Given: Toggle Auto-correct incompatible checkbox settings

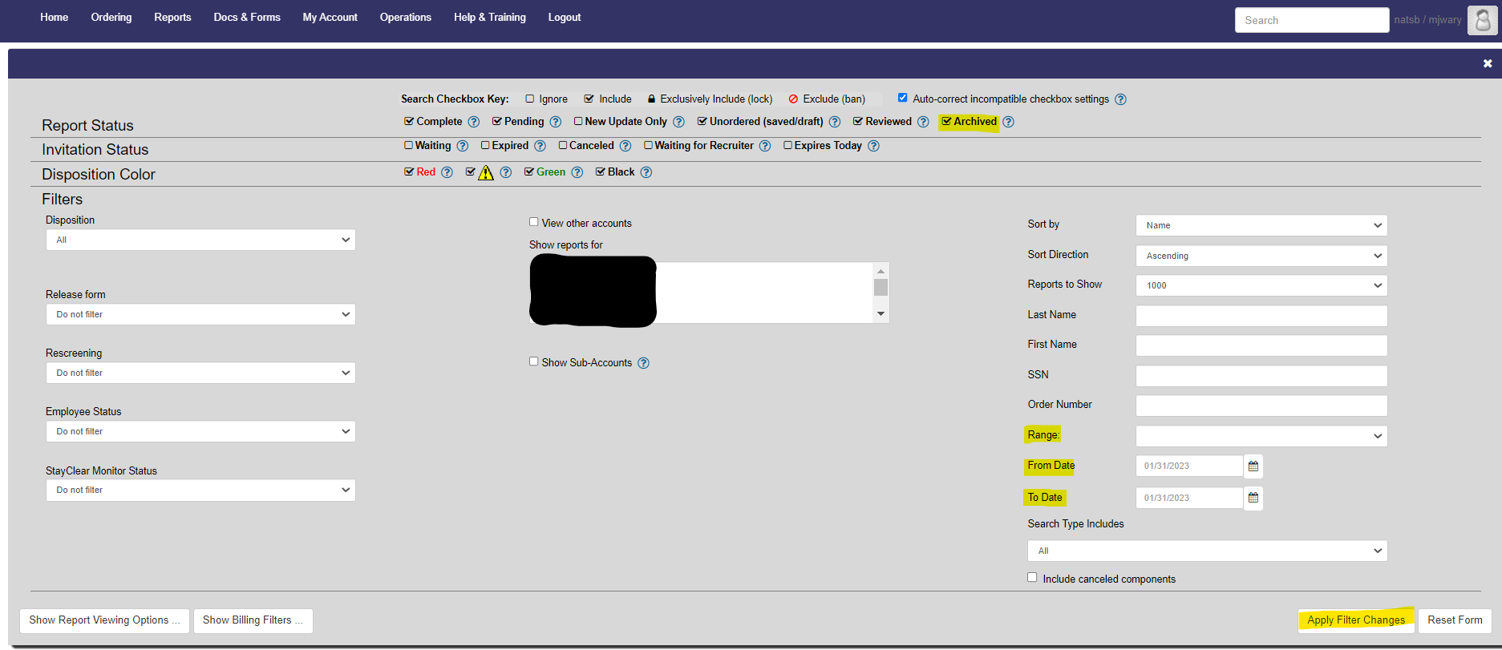Looking at the screenshot, I should [903, 98].
